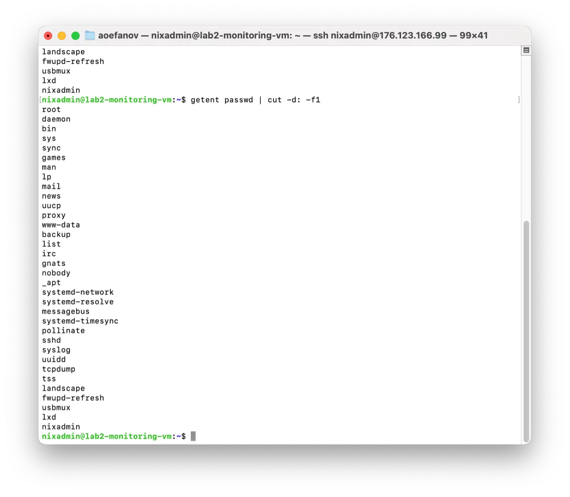Close the terminal window with red button

48,36
